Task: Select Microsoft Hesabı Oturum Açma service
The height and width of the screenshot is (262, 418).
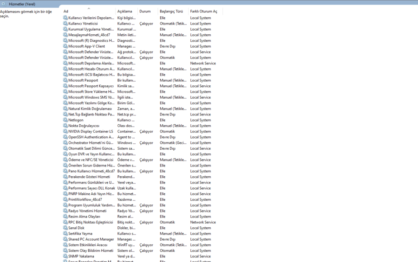Action: click(143, 69)
